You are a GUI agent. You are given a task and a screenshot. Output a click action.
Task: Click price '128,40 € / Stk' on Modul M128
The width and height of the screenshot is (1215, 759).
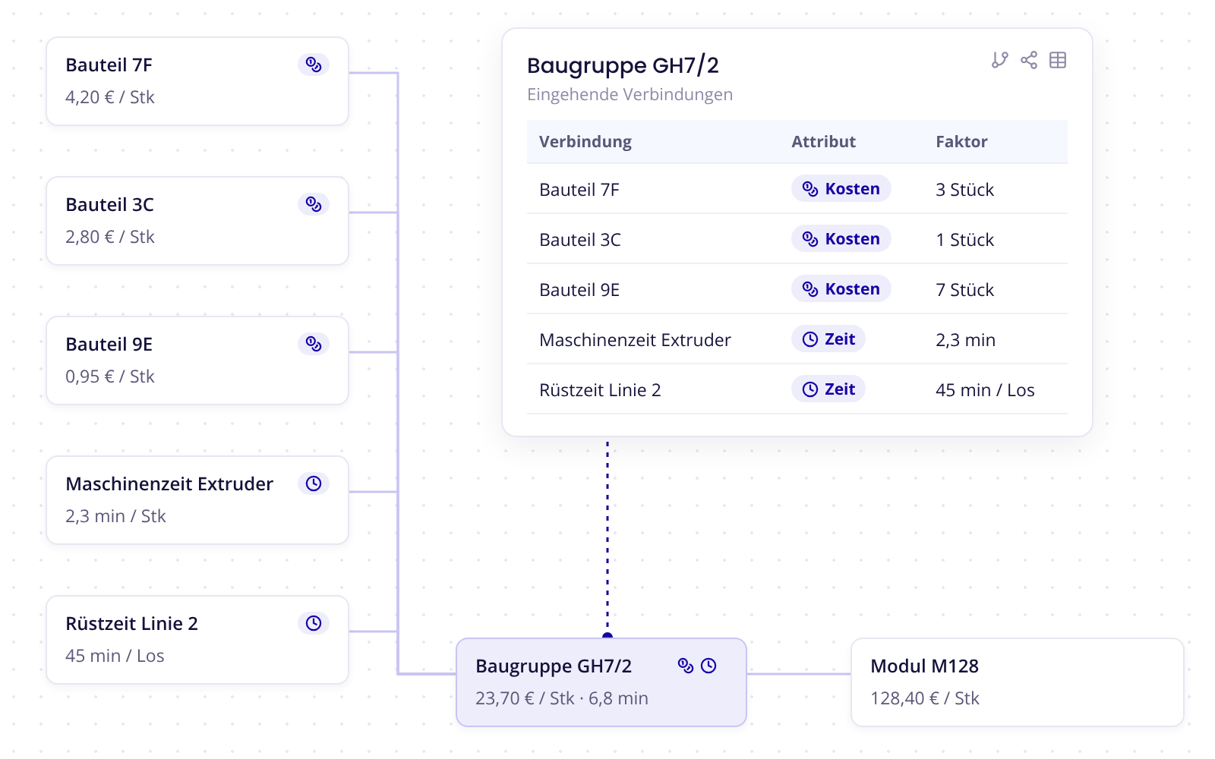point(925,698)
